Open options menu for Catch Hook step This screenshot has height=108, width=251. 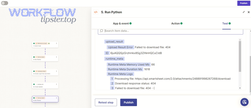(x=56, y=43)
